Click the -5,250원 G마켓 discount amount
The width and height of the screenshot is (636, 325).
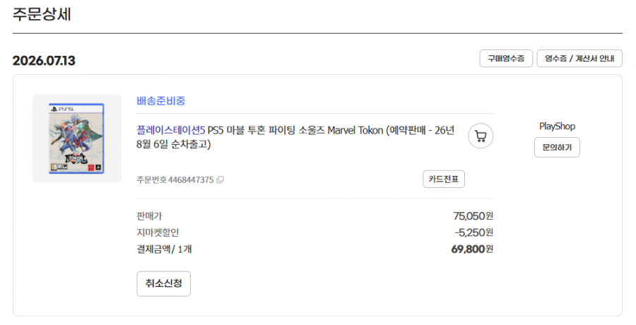[473, 232]
